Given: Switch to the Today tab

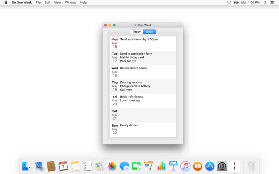Looking at the screenshot, I should 137,32.
